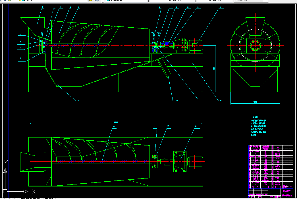Open the greyed plot style dropdown
This screenshot has height=199, width=297.
click(x=251, y=1)
